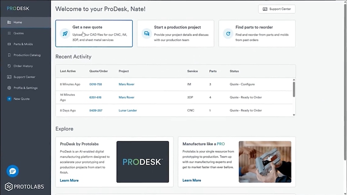Open the Lunar Lander project link
The height and width of the screenshot is (195, 347).
(x=128, y=110)
